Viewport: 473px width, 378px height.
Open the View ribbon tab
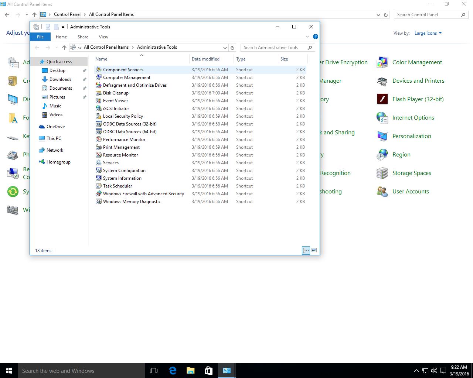pos(103,37)
